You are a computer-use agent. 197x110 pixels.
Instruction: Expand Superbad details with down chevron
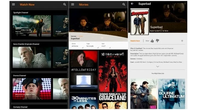click(158, 66)
